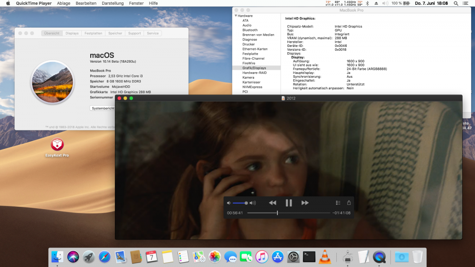Select Ethernet-Karten in the hardware list
This screenshot has width=475, height=267.
(255, 49)
